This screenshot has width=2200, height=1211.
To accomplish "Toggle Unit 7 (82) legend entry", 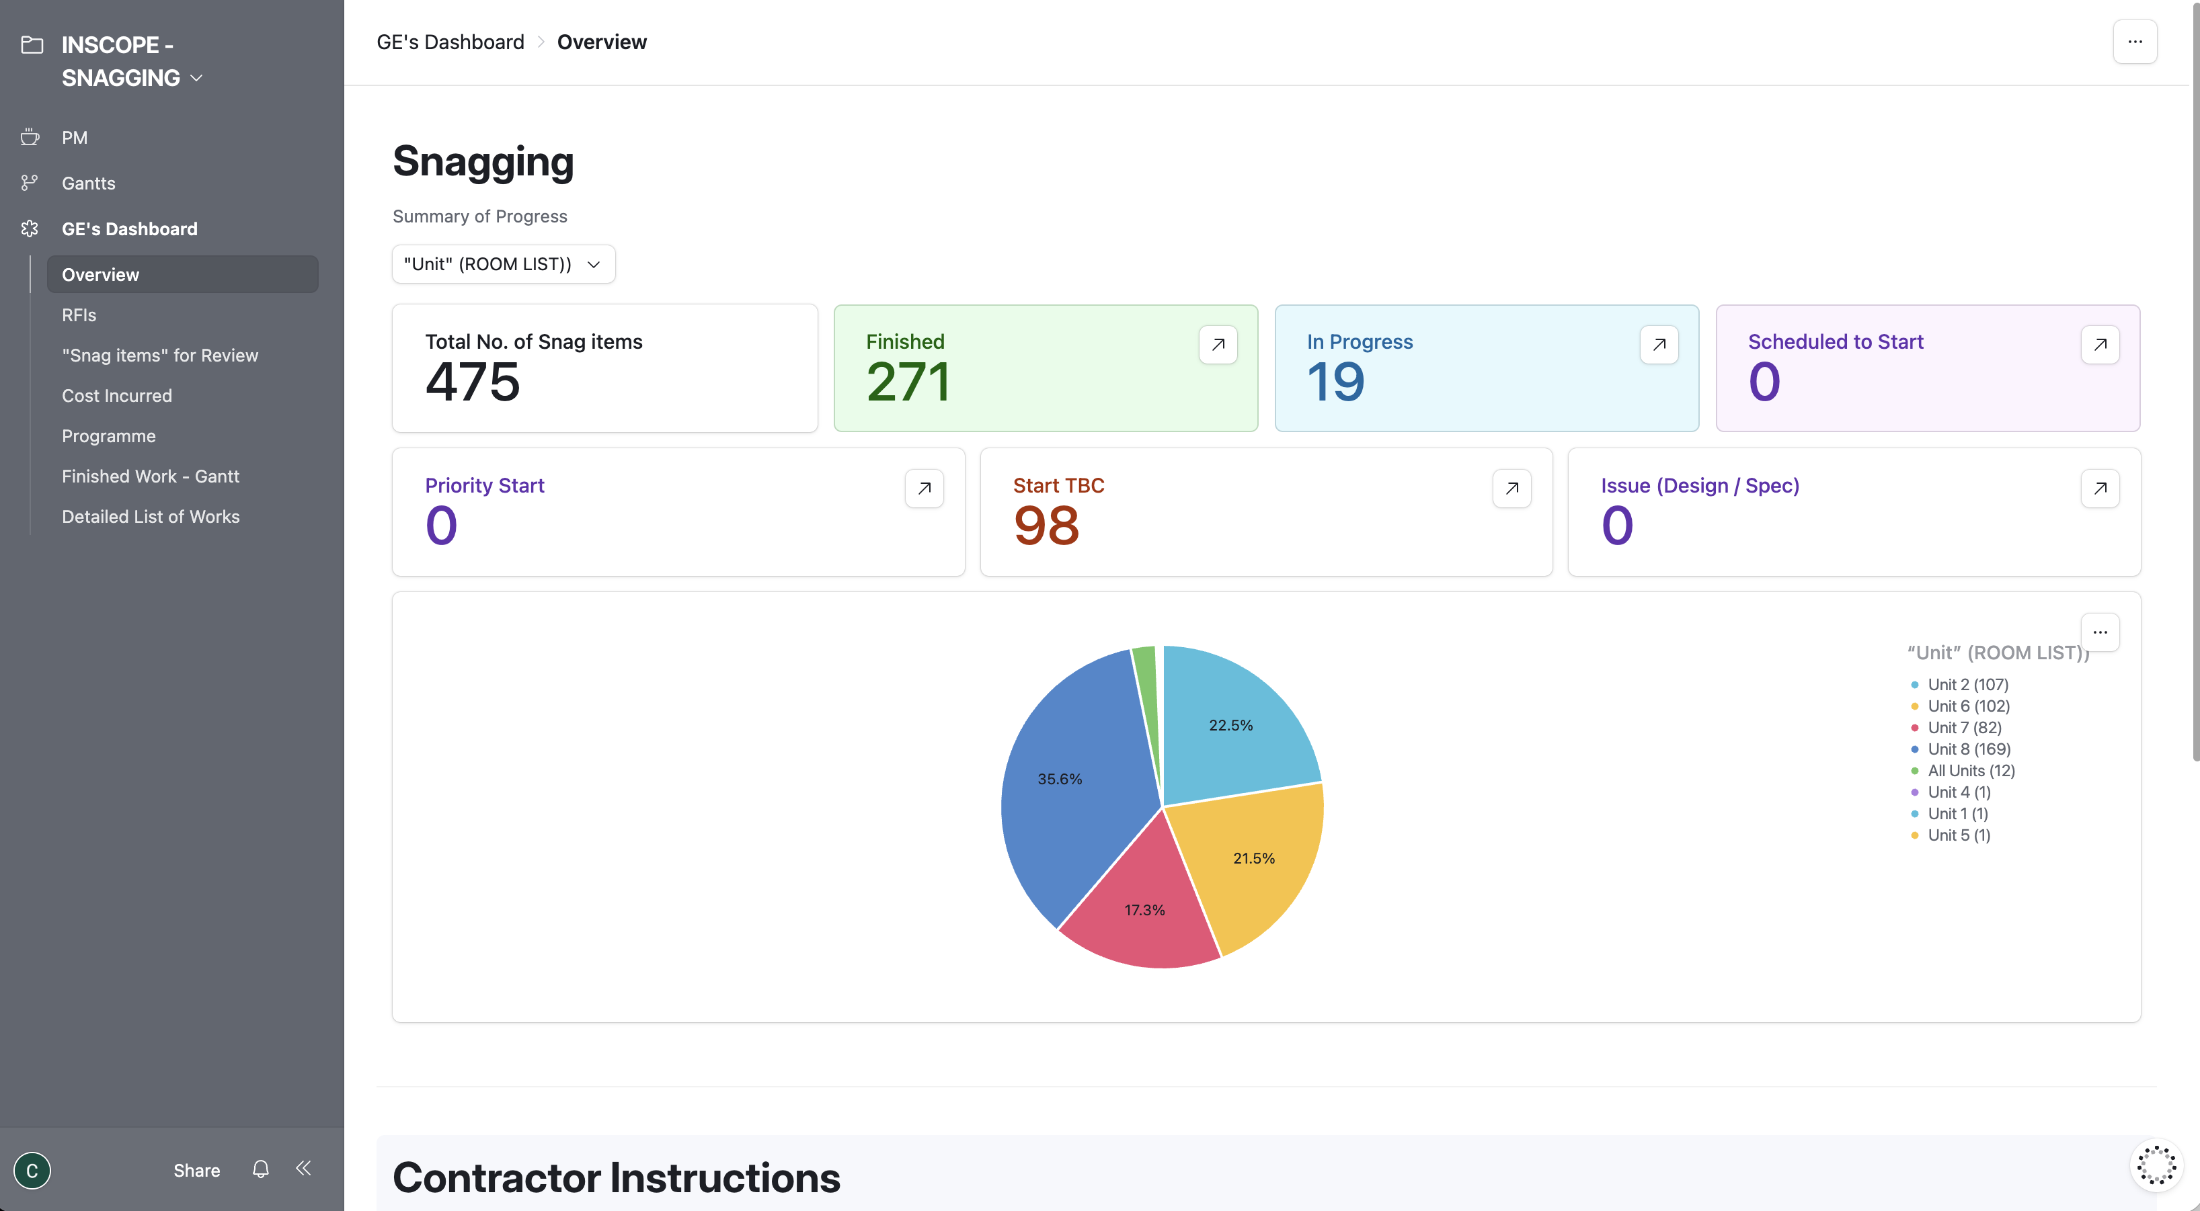I will tap(1956, 727).
